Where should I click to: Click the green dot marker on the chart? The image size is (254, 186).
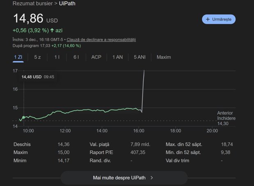(x=24, y=118)
